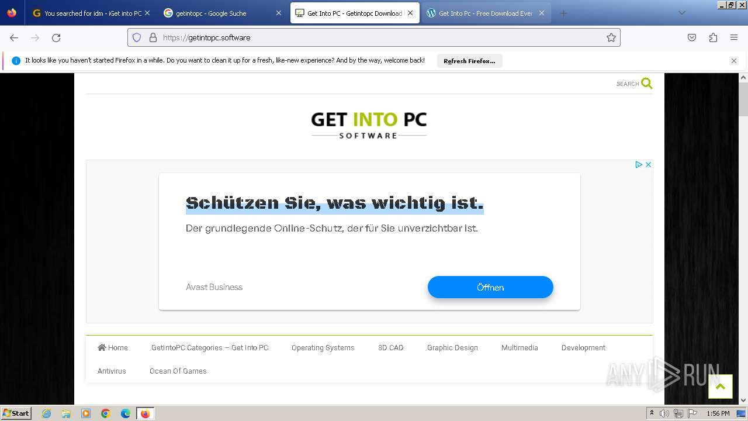Click the Action Center flag tray icon

click(x=692, y=413)
